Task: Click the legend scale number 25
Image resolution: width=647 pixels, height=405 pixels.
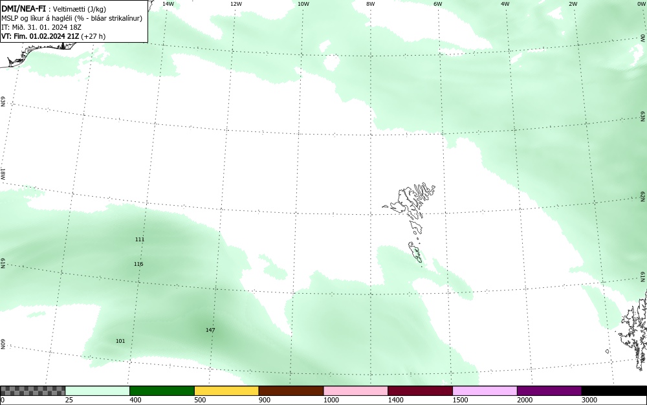Action: pyautogui.click(x=69, y=400)
